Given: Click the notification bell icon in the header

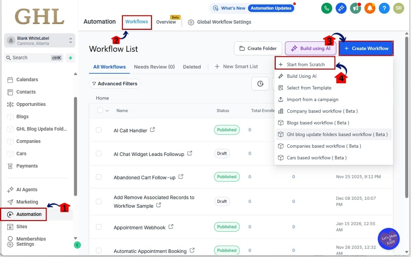Looking at the screenshot, I should (370, 8).
